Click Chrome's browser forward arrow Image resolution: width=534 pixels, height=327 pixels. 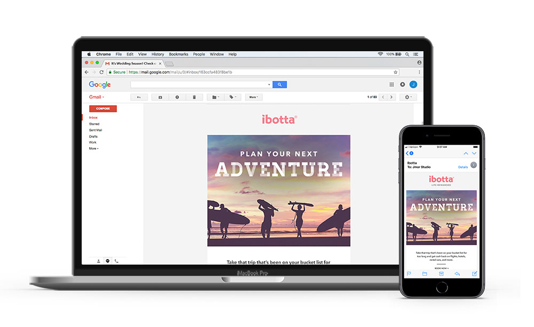point(94,72)
